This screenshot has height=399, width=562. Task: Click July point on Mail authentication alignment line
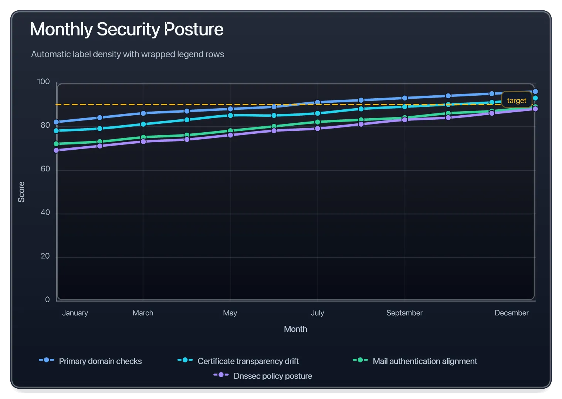(x=318, y=122)
